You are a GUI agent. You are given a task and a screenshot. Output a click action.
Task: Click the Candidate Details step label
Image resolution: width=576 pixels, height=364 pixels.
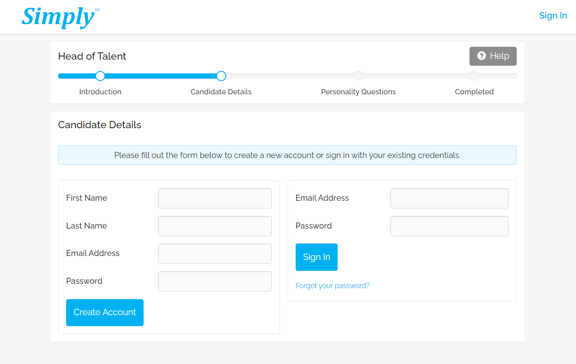[221, 92]
